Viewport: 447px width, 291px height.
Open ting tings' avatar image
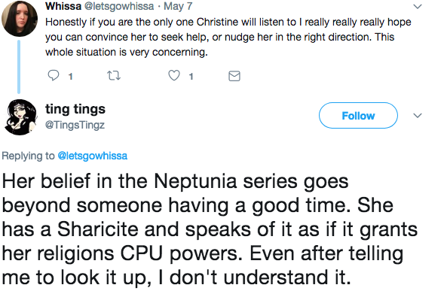tap(20, 117)
